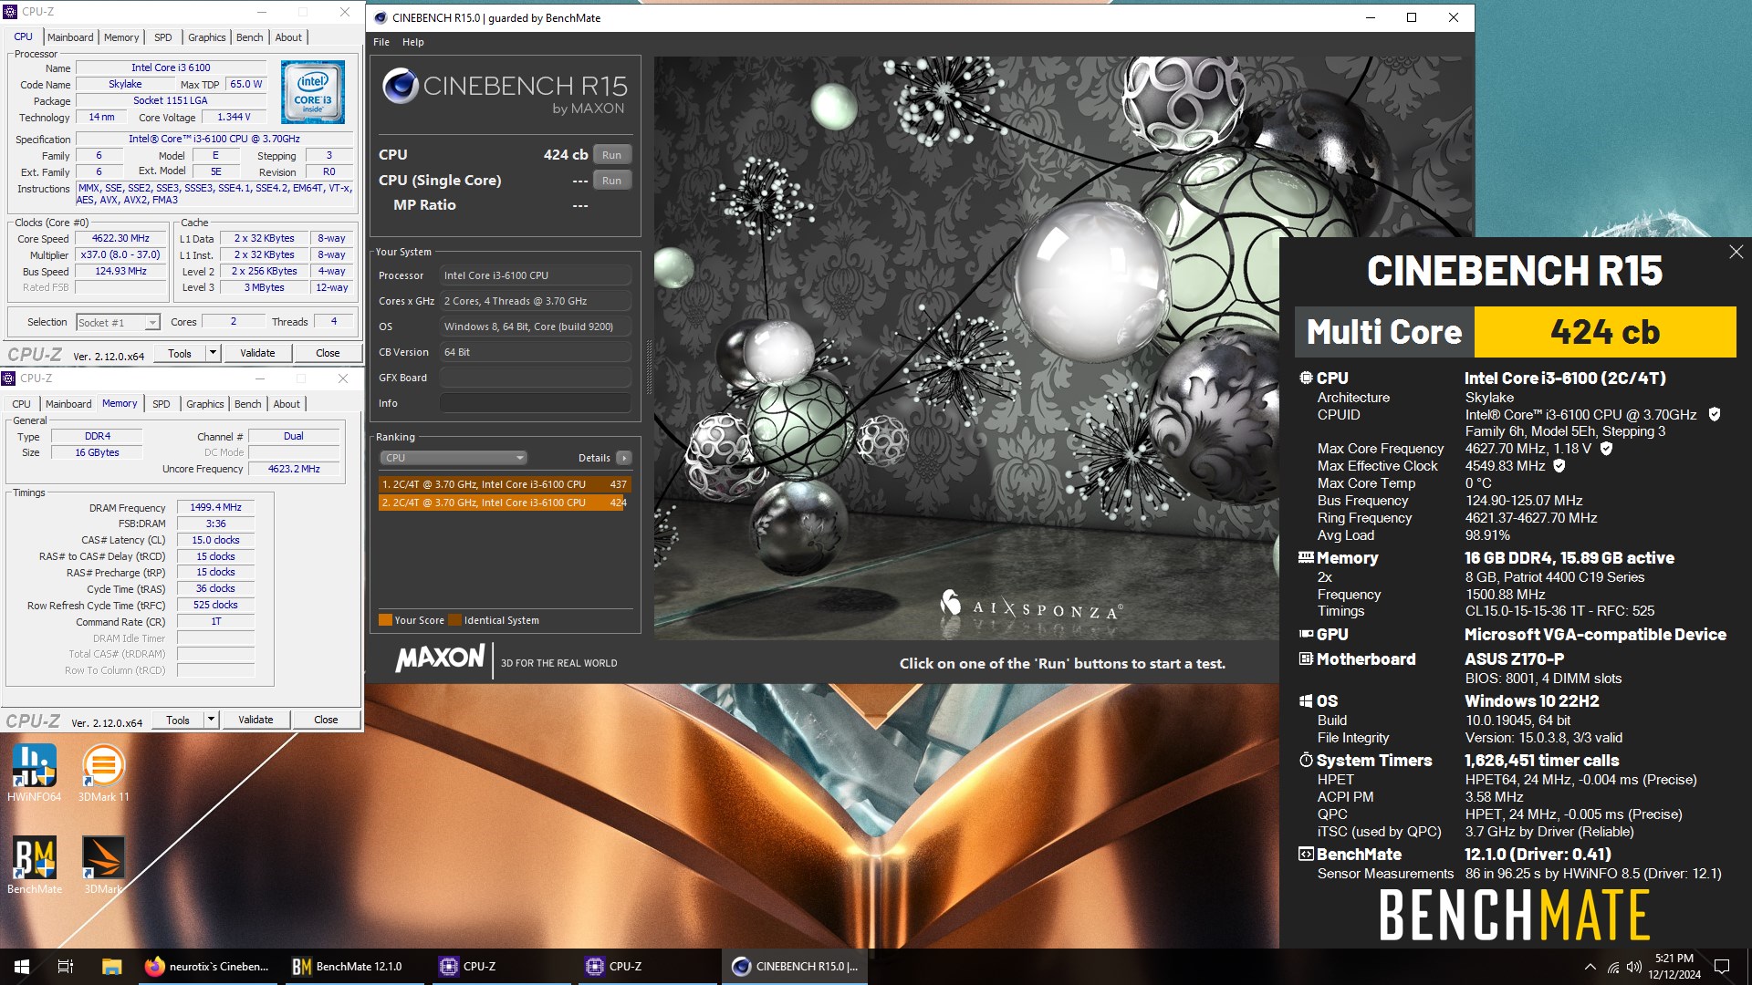Open Windows Start menu
The image size is (1752, 985).
click(x=22, y=967)
